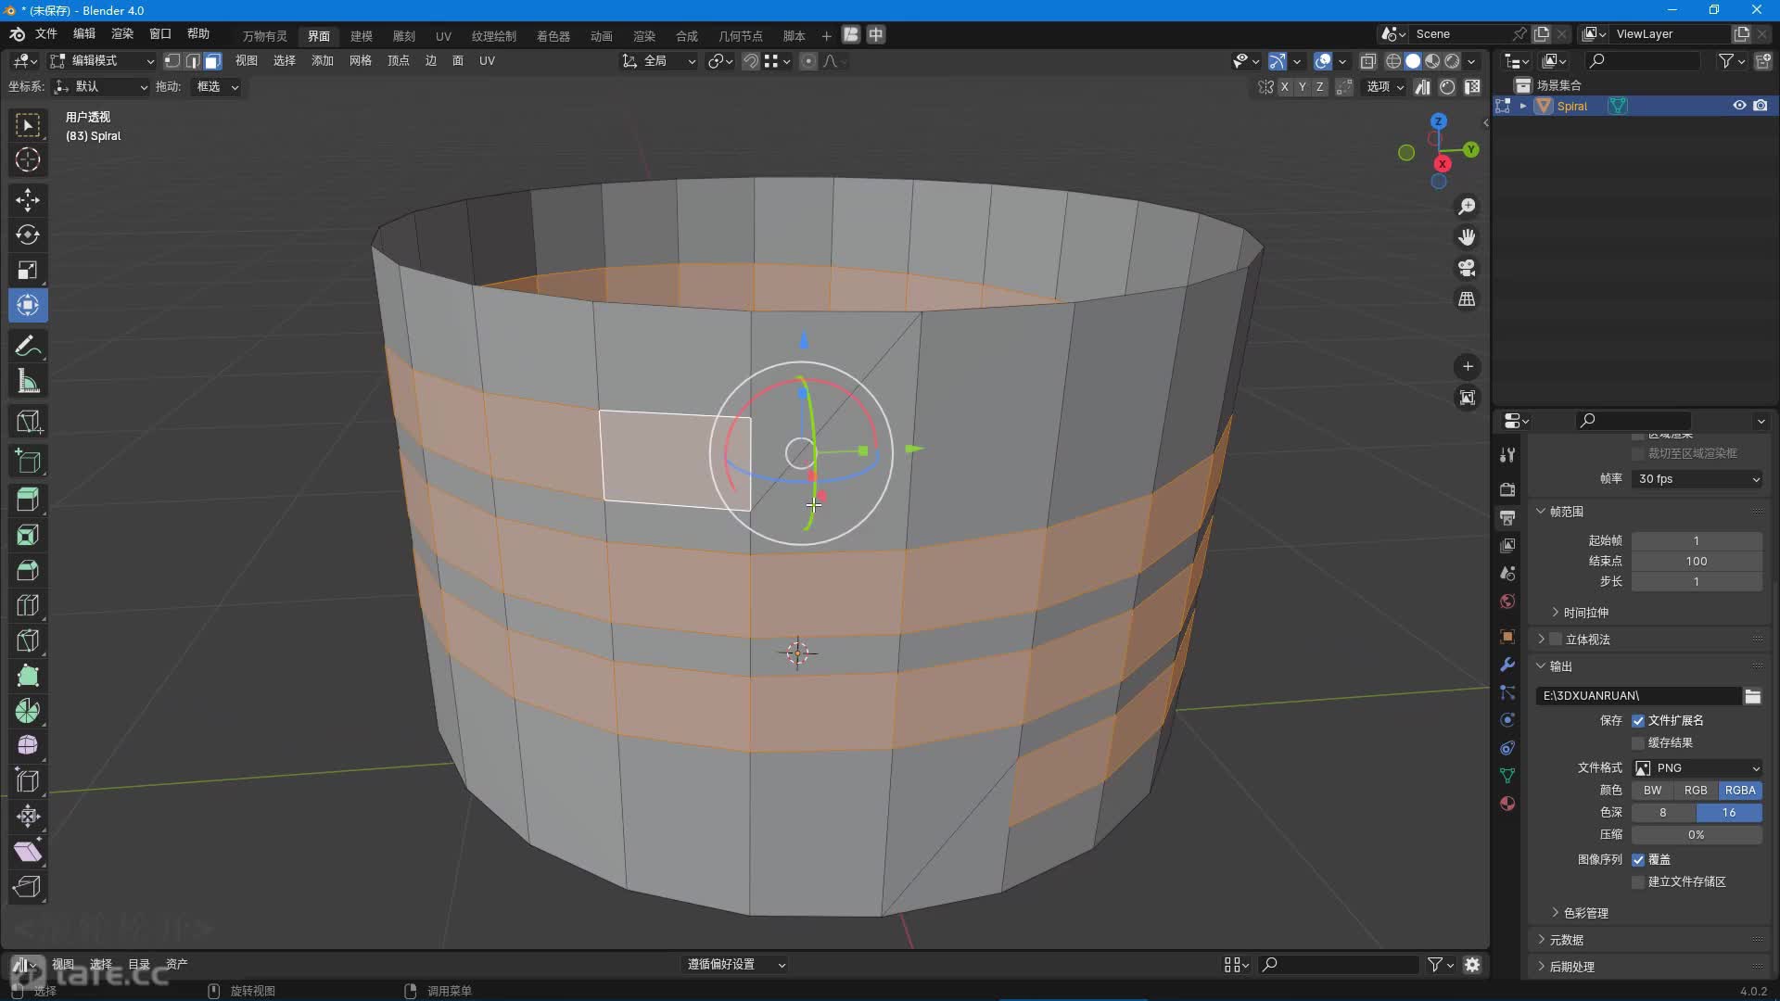Open the Edit Mode dropdown
This screenshot has width=1780, height=1001.
(102, 61)
